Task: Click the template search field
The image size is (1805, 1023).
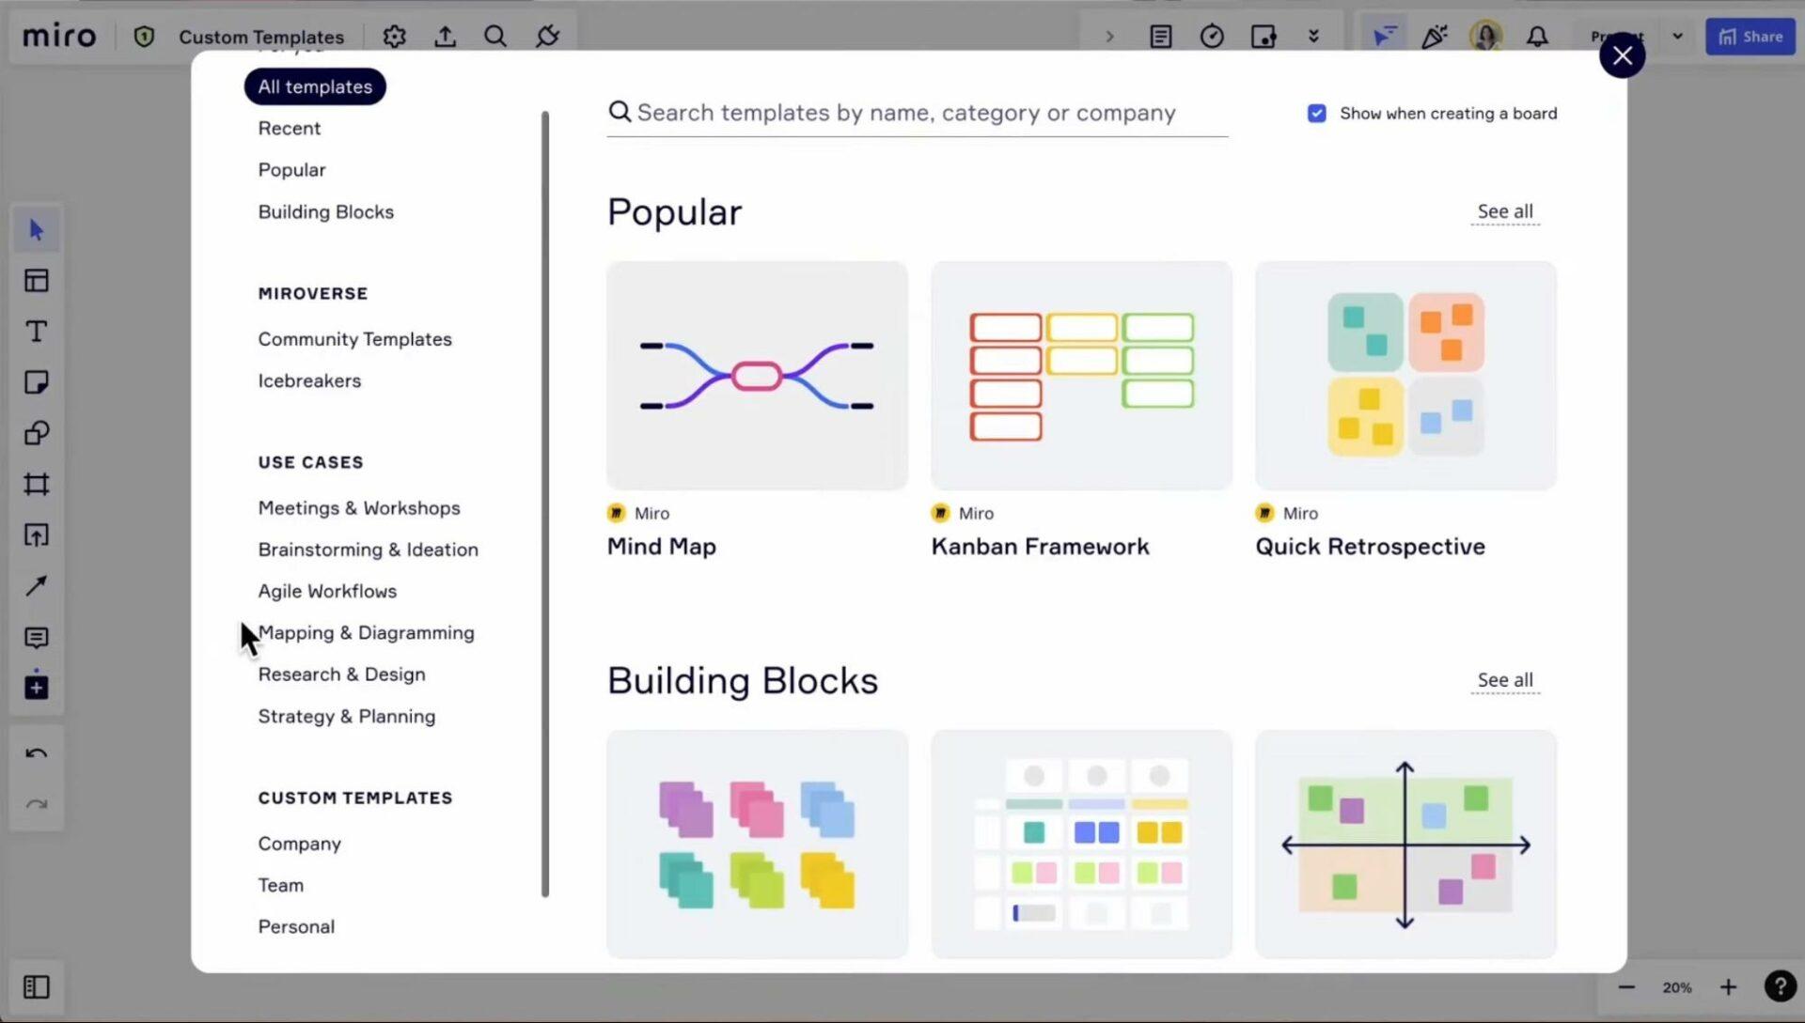Action: tap(917, 114)
